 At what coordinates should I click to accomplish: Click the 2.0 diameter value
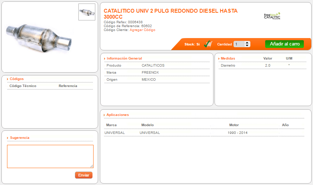[x=268, y=66]
